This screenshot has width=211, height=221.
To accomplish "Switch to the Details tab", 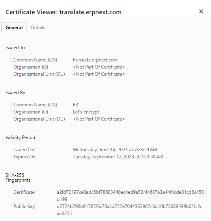I will 38,28.
